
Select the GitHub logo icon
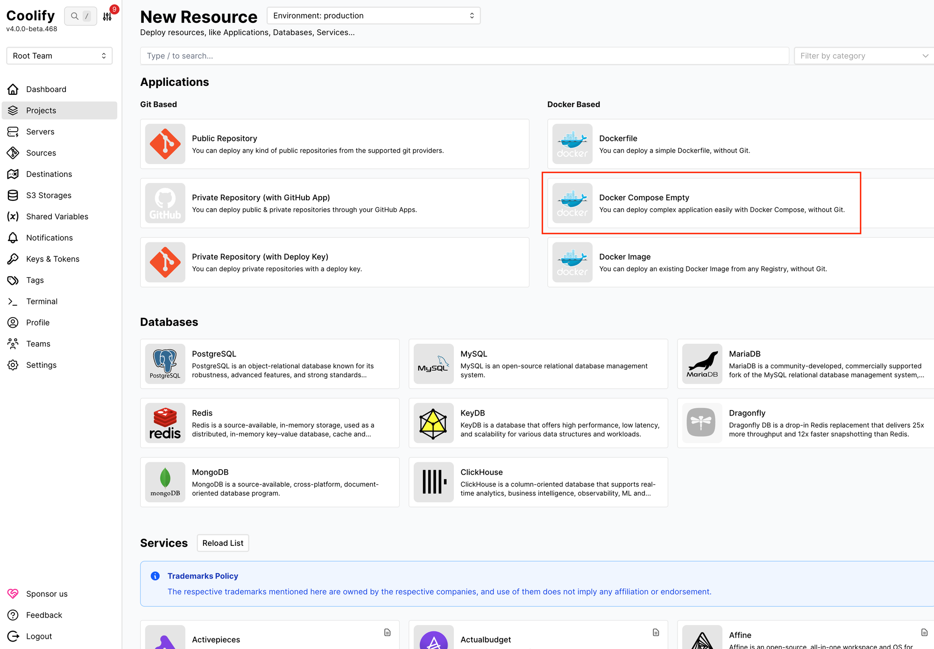point(165,203)
